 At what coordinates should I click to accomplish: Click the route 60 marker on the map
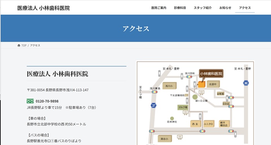coord(246,83)
